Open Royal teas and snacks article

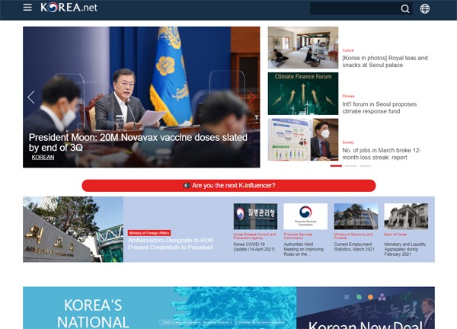pos(385,62)
